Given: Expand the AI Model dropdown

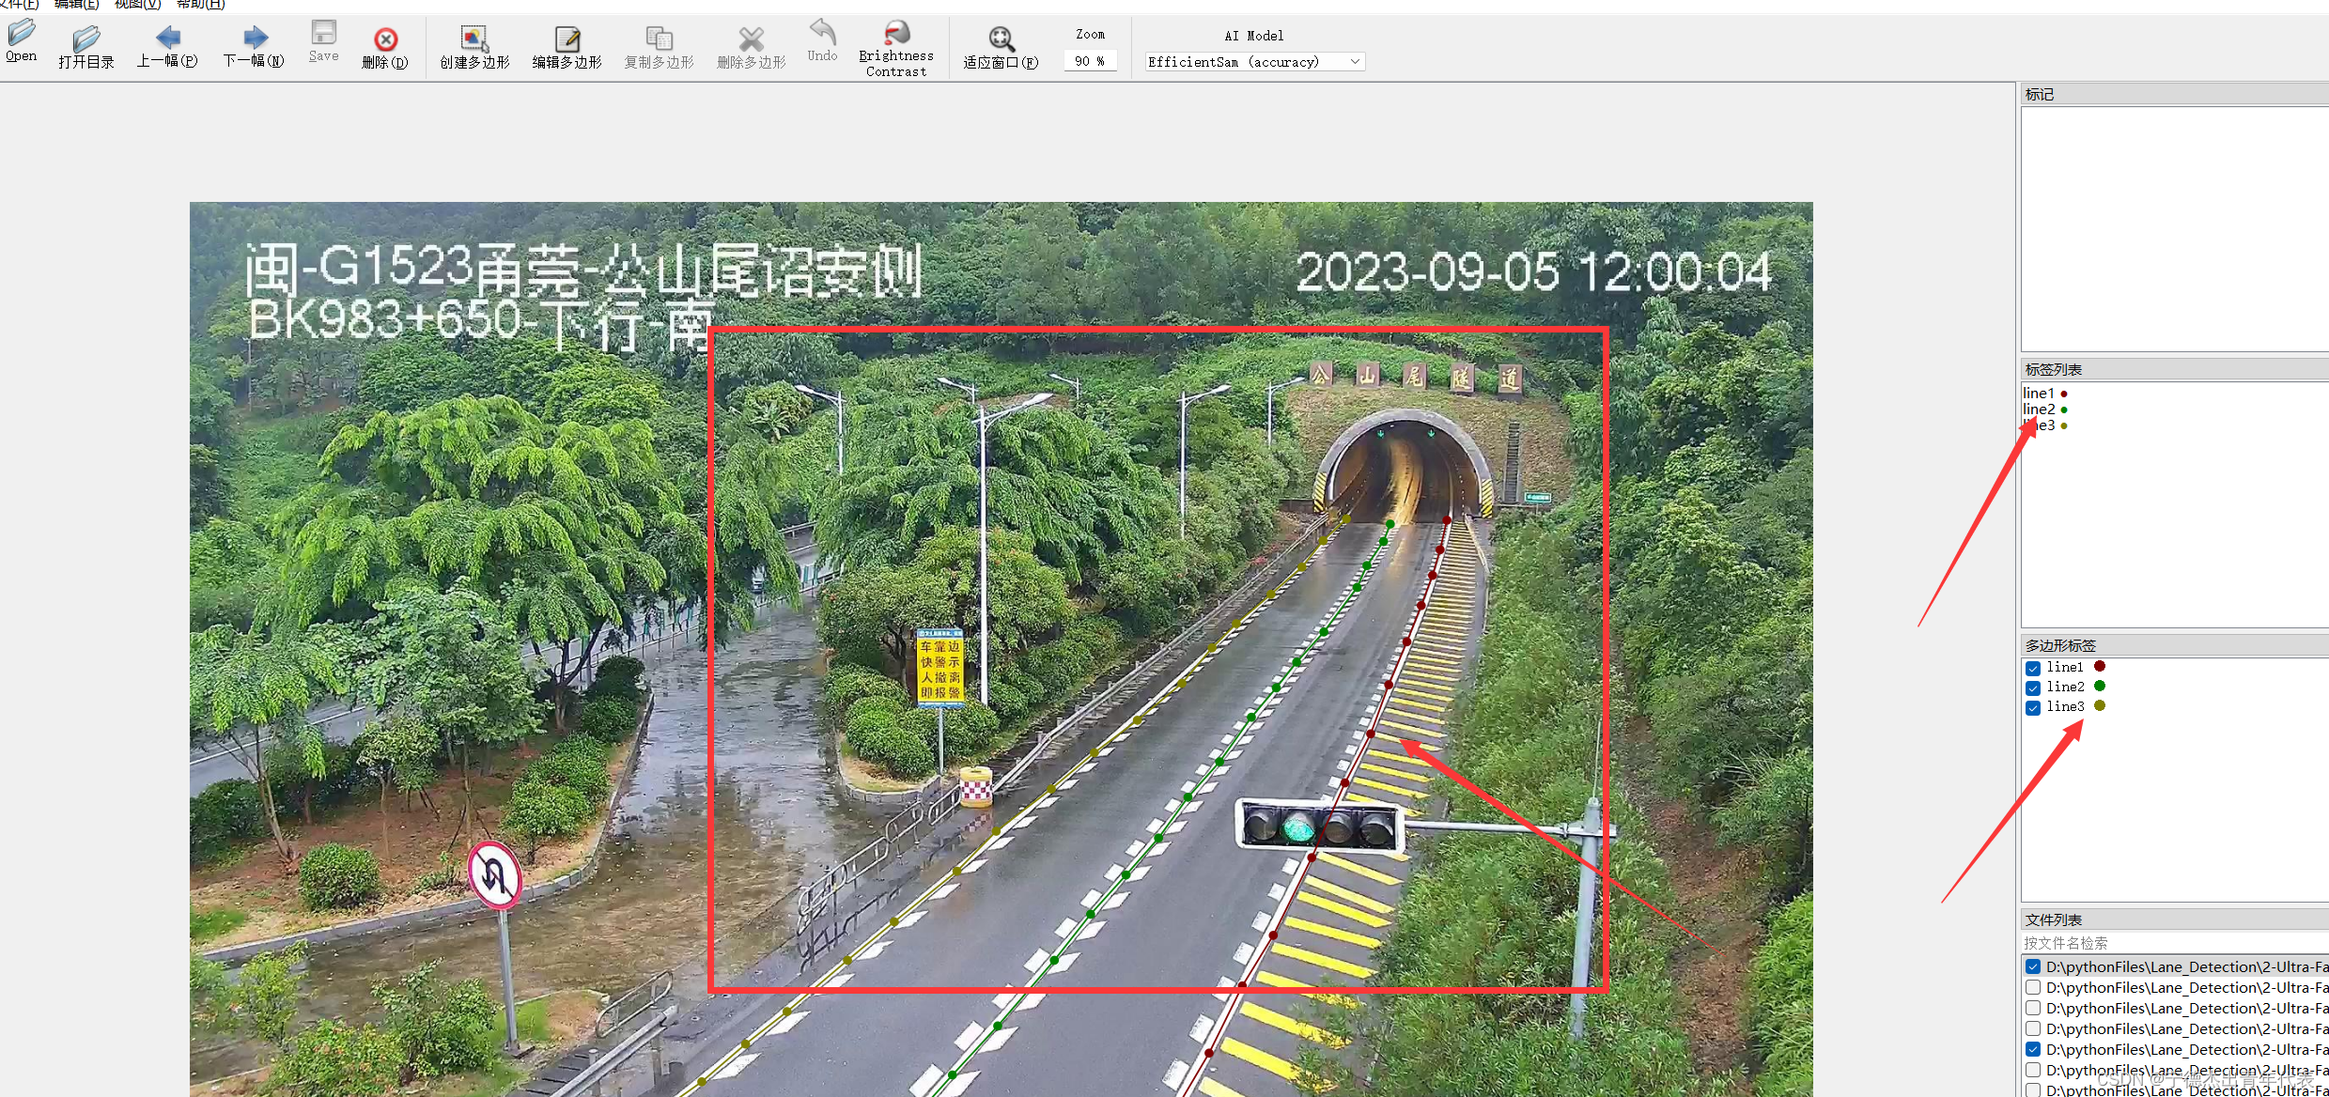Looking at the screenshot, I should pos(1350,61).
